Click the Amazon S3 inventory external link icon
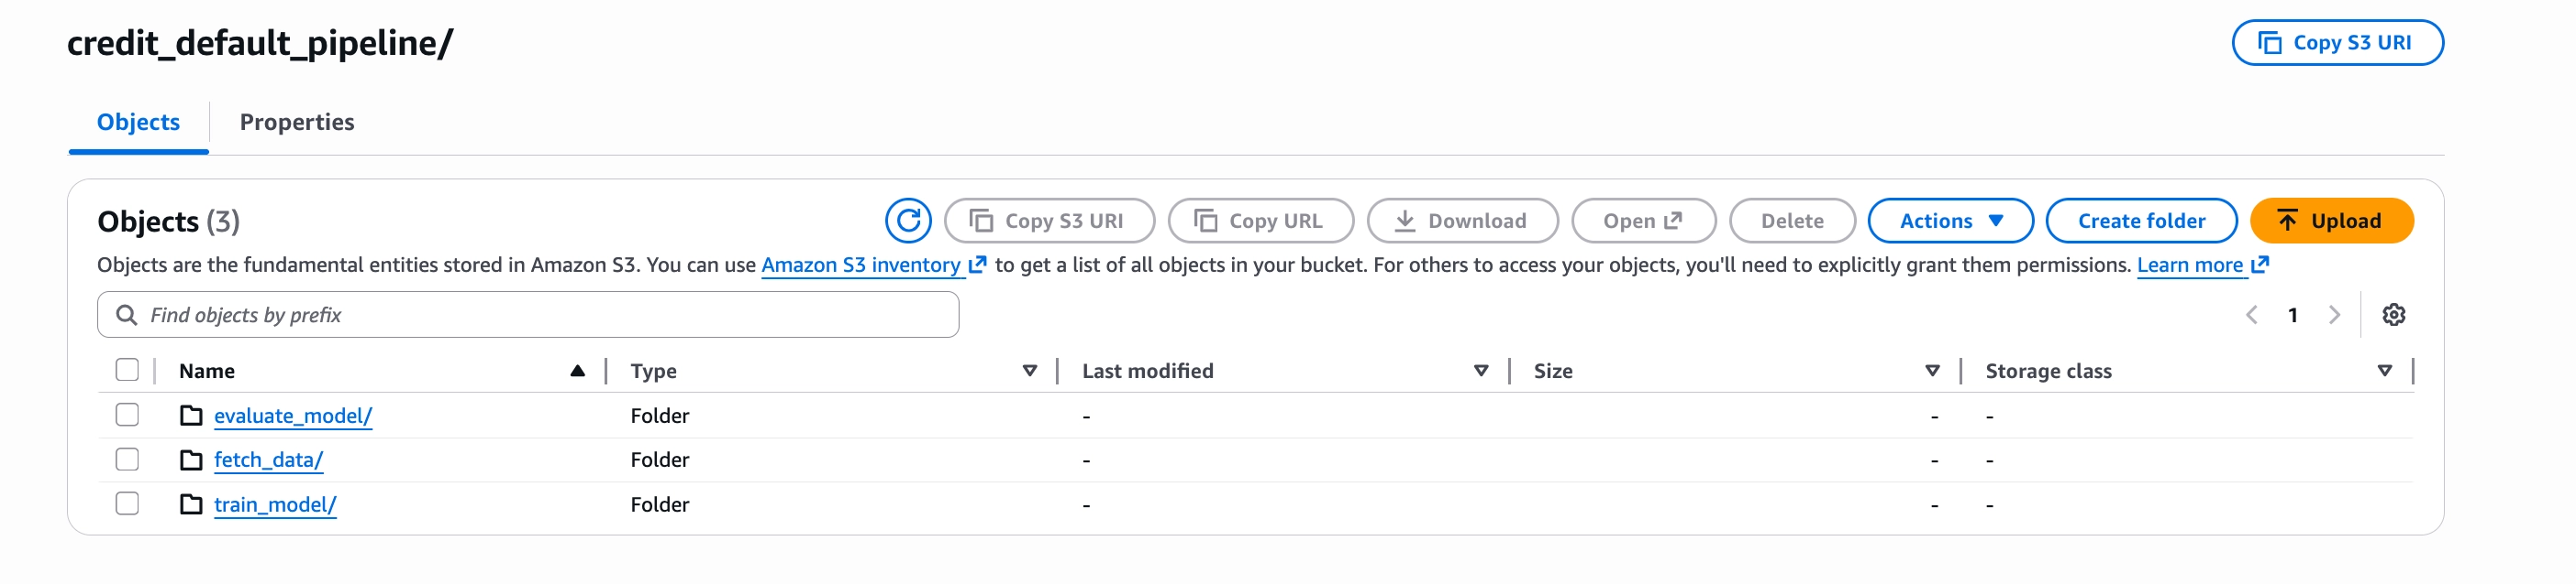Viewport: 2576px width, 584px height. point(977,265)
